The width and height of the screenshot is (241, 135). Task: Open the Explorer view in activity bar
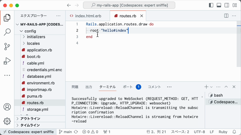[7, 18]
